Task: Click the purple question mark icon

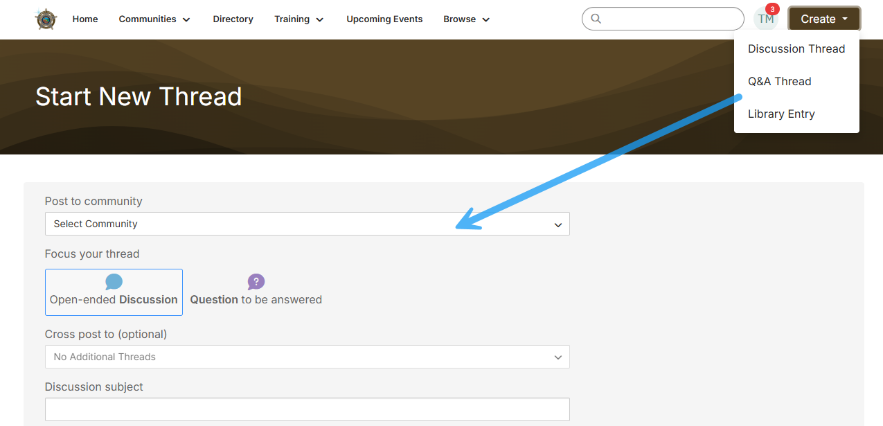Action: click(256, 281)
